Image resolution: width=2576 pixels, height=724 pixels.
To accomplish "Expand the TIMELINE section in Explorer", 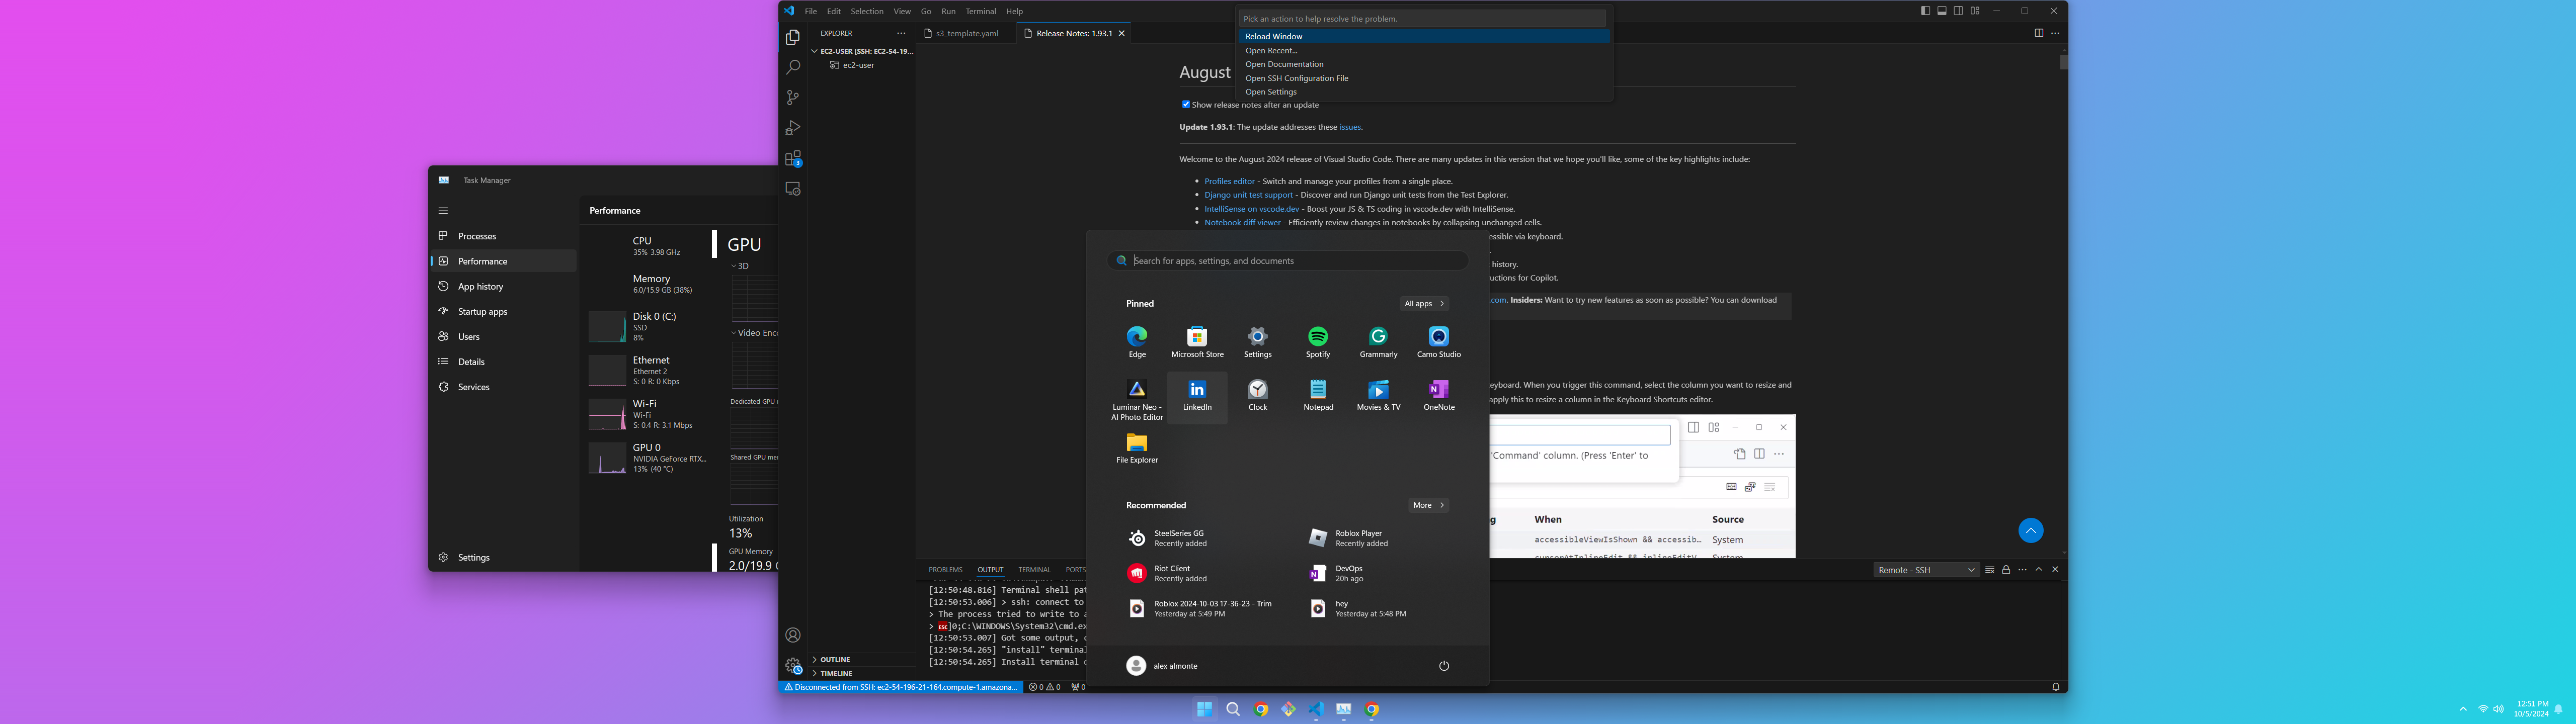I will pyautogui.click(x=836, y=674).
